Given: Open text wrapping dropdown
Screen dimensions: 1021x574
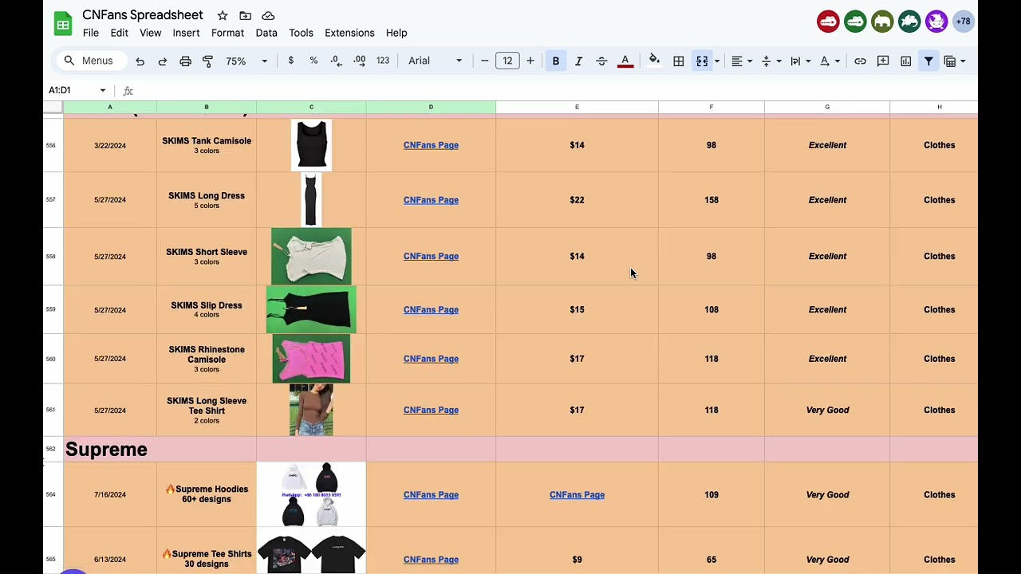Looking at the screenshot, I should pos(800,61).
